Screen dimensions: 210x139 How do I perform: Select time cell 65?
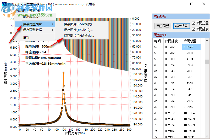pos(158,95)
